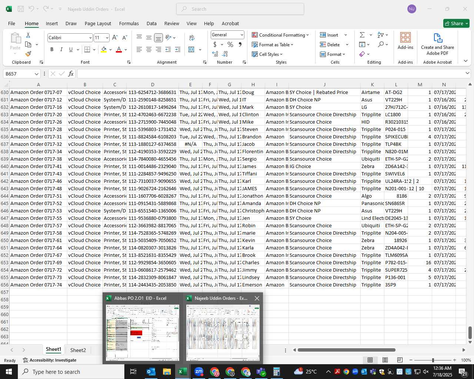Apply percent style format
The image size is (474, 379).
[230, 44]
